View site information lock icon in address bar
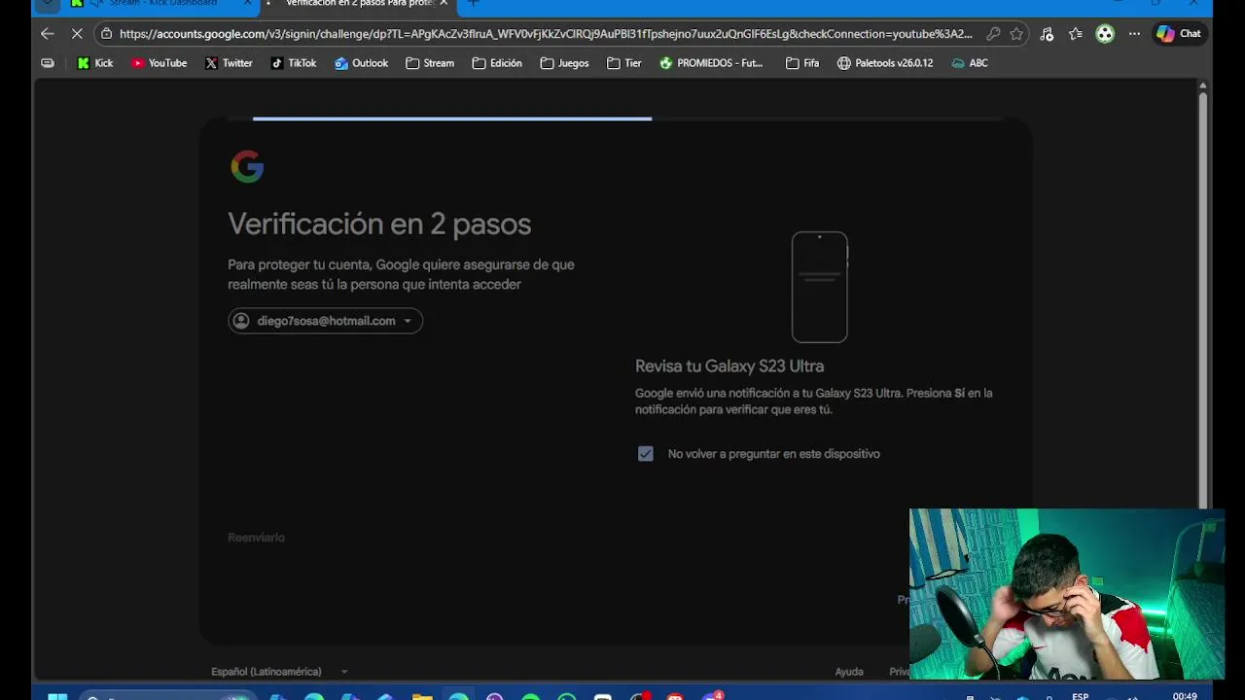1245x700 pixels. (106, 34)
